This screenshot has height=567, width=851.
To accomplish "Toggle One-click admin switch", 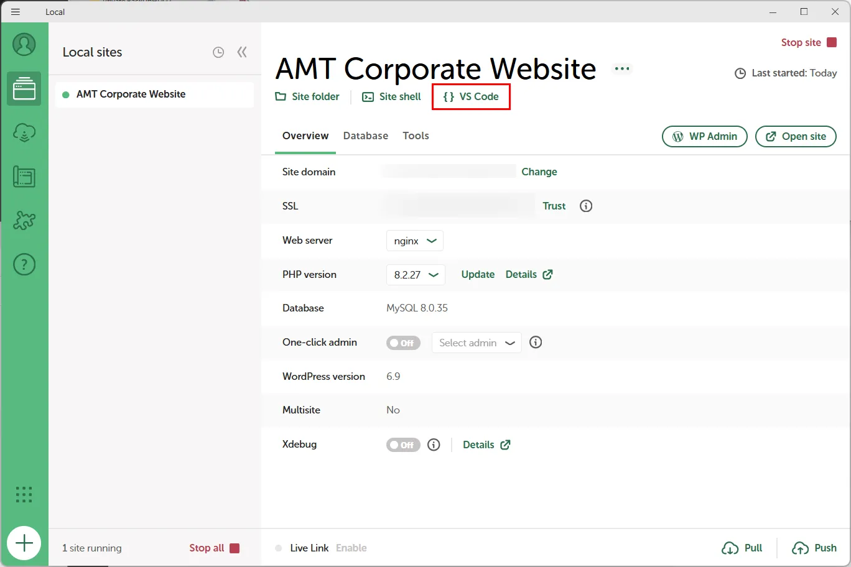I will point(403,343).
